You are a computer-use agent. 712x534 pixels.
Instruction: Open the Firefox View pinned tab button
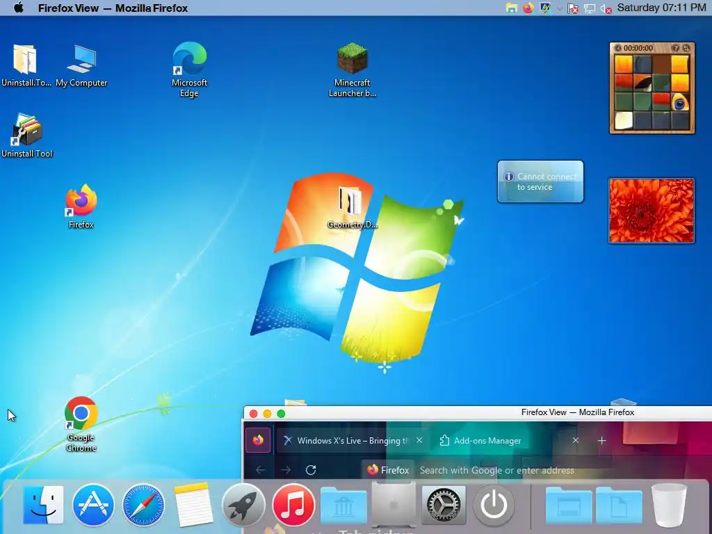pyautogui.click(x=258, y=440)
